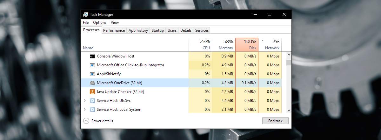Image resolution: width=381 pixels, height=140 pixels.
Task: Expand the Service Host: Local System group
Action: [84, 110]
